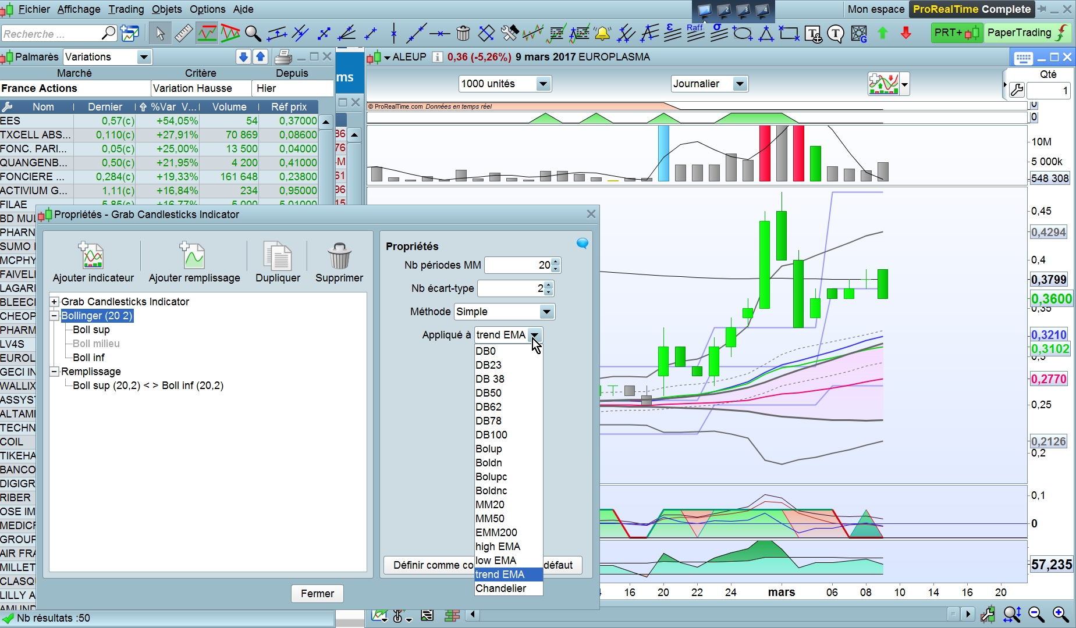
Task: Toggle PaperTrading mode
Action: pyautogui.click(x=1028, y=33)
